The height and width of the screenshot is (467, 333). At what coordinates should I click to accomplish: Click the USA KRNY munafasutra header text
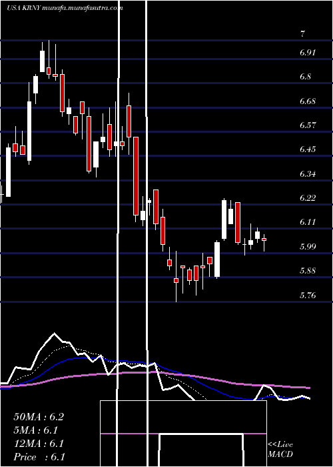click(64, 8)
